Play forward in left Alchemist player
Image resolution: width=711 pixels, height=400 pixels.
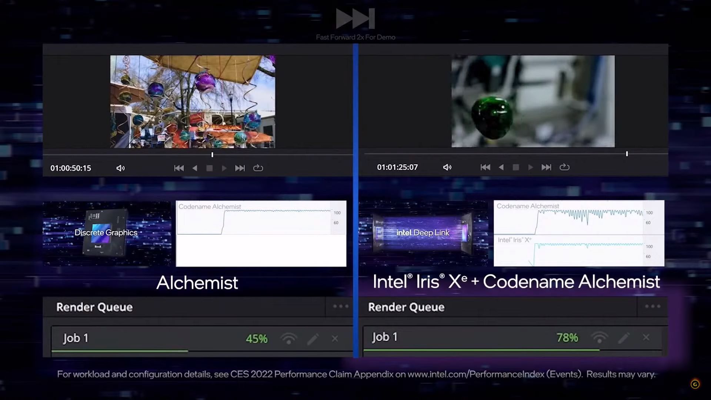[x=224, y=168]
